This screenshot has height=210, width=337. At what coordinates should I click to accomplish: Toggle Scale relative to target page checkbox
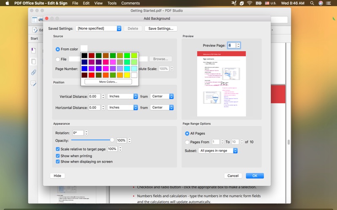coord(58,149)
